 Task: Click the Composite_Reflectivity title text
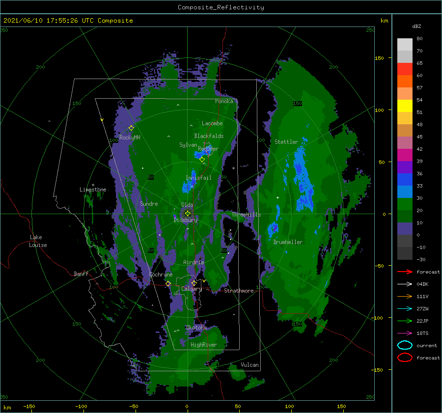click(x=221, y=7)
